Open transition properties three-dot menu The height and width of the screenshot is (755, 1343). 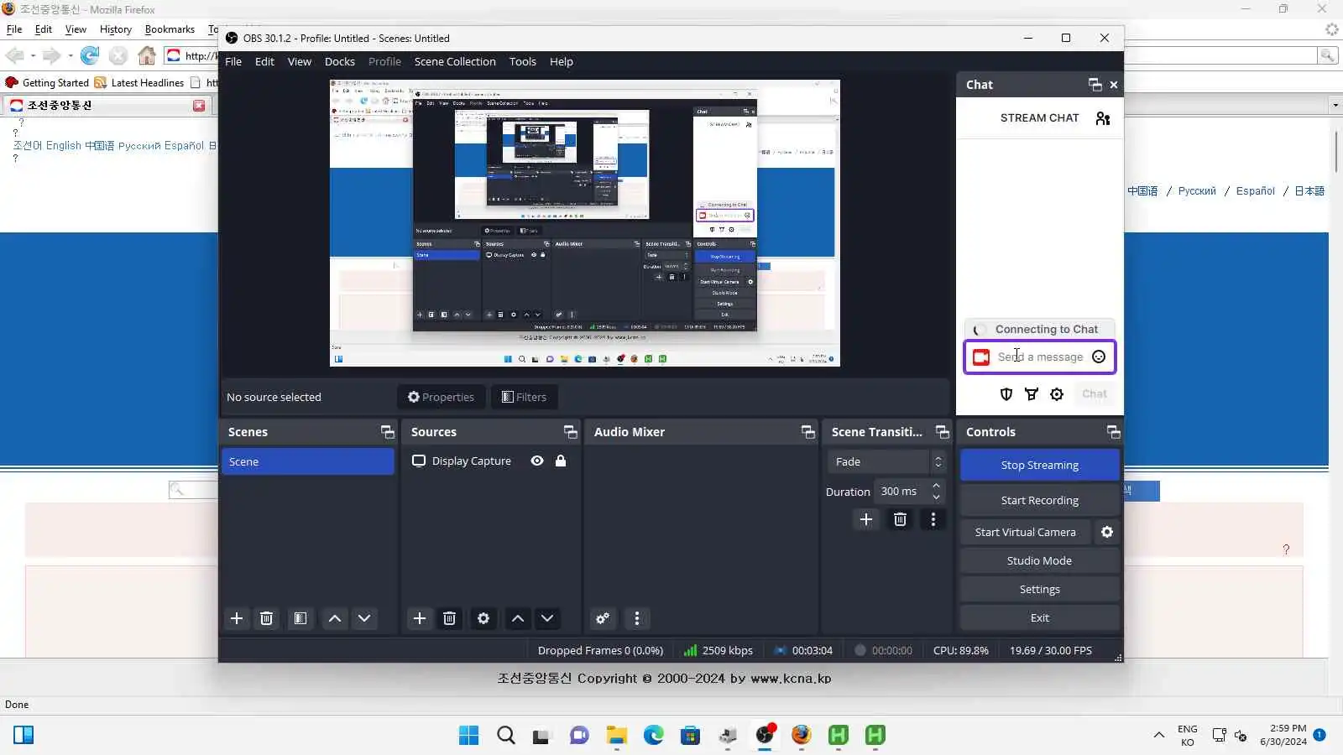(933, 519)
